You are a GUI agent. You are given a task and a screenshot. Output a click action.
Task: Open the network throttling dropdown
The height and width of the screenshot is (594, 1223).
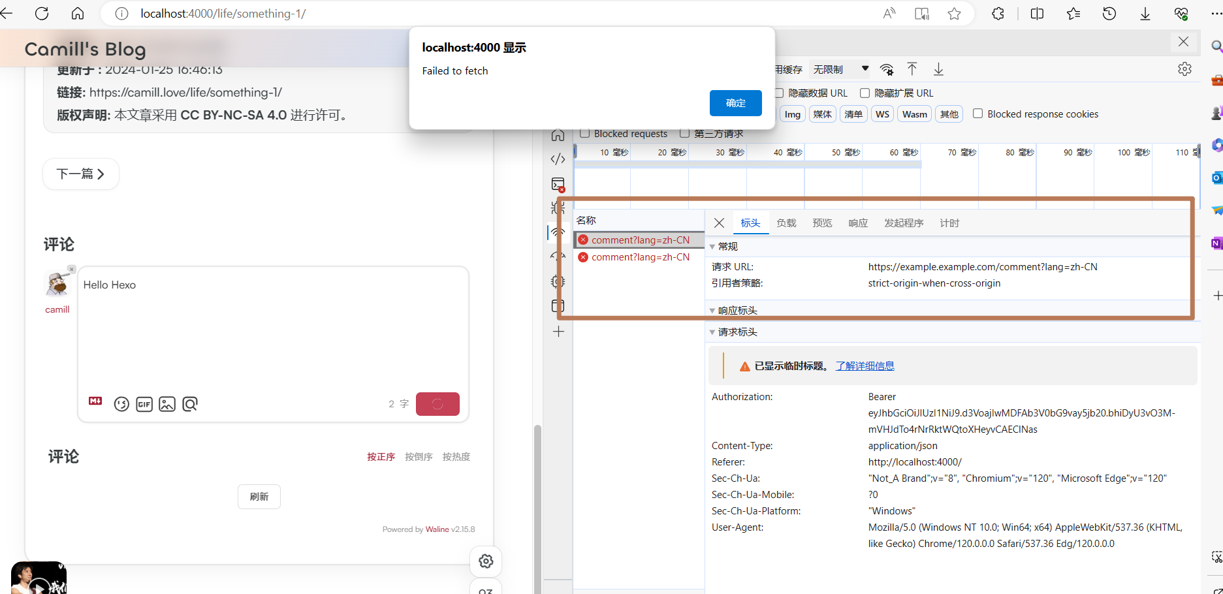tap(840, 69)
